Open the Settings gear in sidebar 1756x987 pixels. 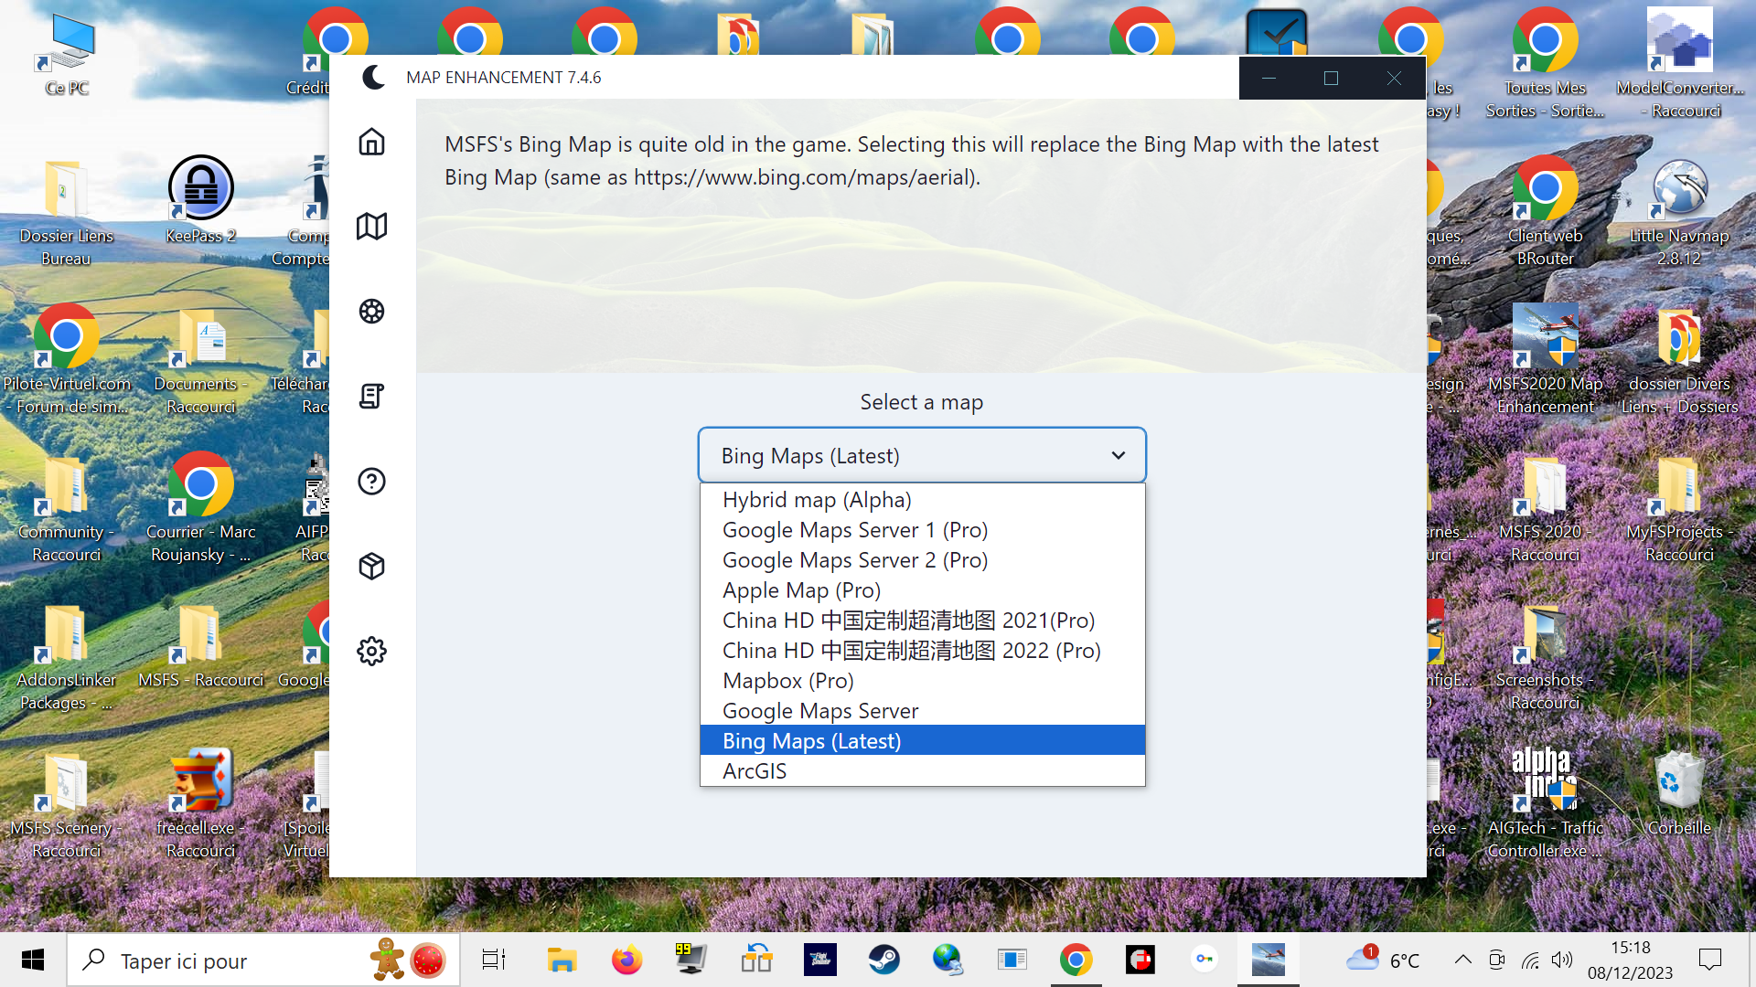(371, 652)
